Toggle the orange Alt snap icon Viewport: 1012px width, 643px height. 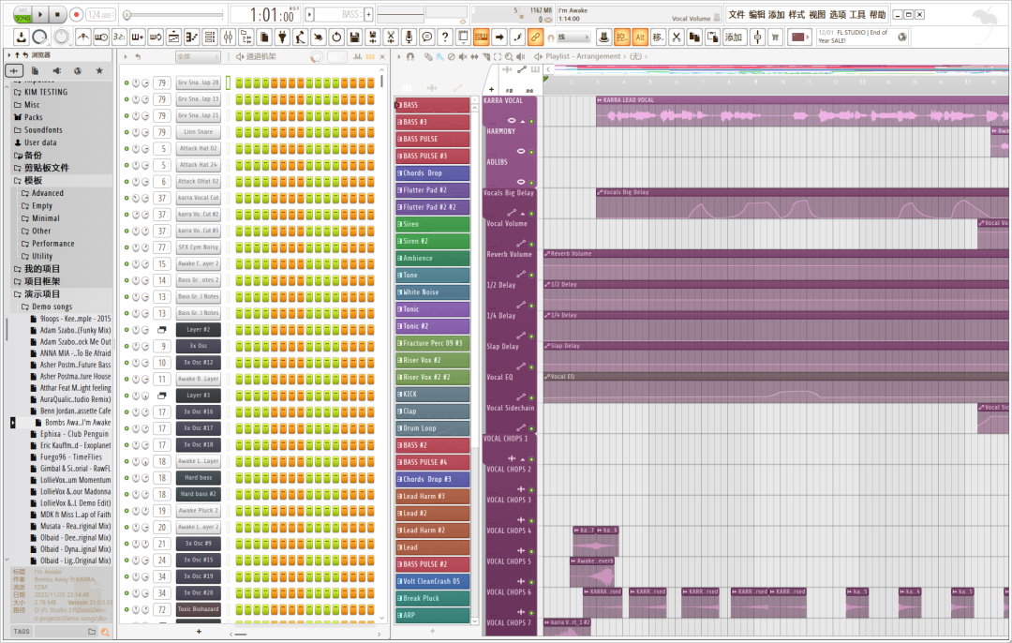pyautogui.click(x=639, y=37)
